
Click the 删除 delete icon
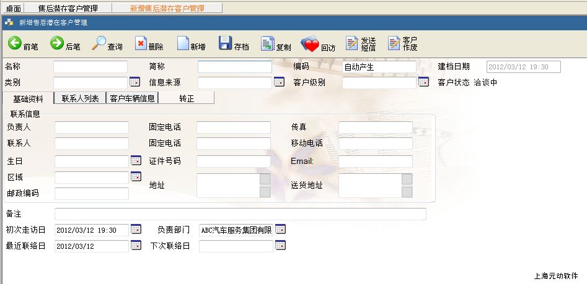[141, 43]
